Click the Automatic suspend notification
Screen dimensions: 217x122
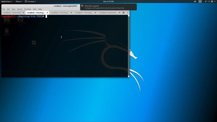[108, 7]
